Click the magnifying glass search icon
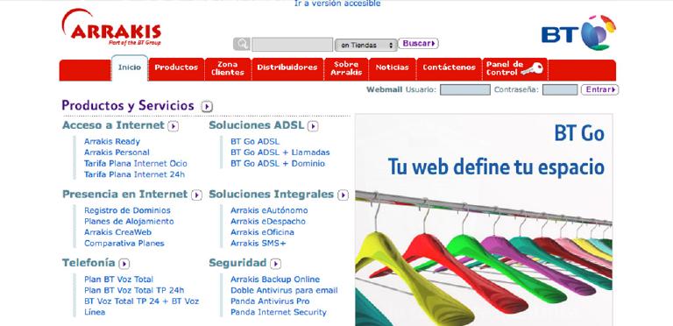Image resolution: width=673 pixels, height=326 pixels. [x=242, y=44]
